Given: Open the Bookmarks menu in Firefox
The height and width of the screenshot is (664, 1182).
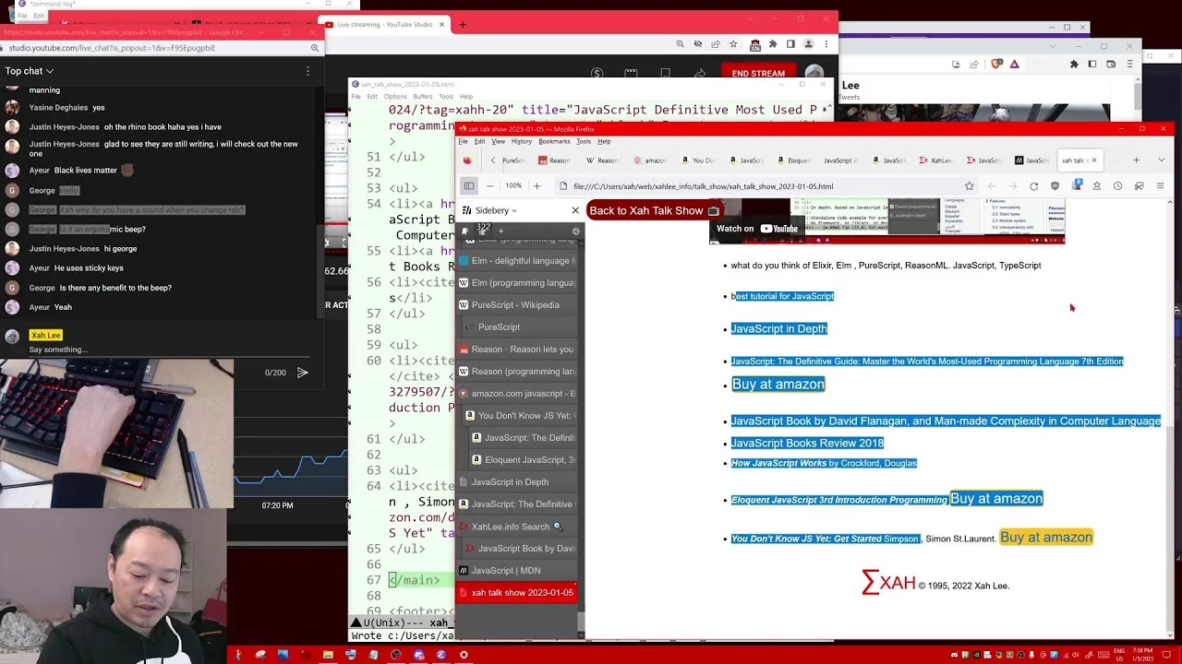Looking at the screenshot, I should (554, 141).
